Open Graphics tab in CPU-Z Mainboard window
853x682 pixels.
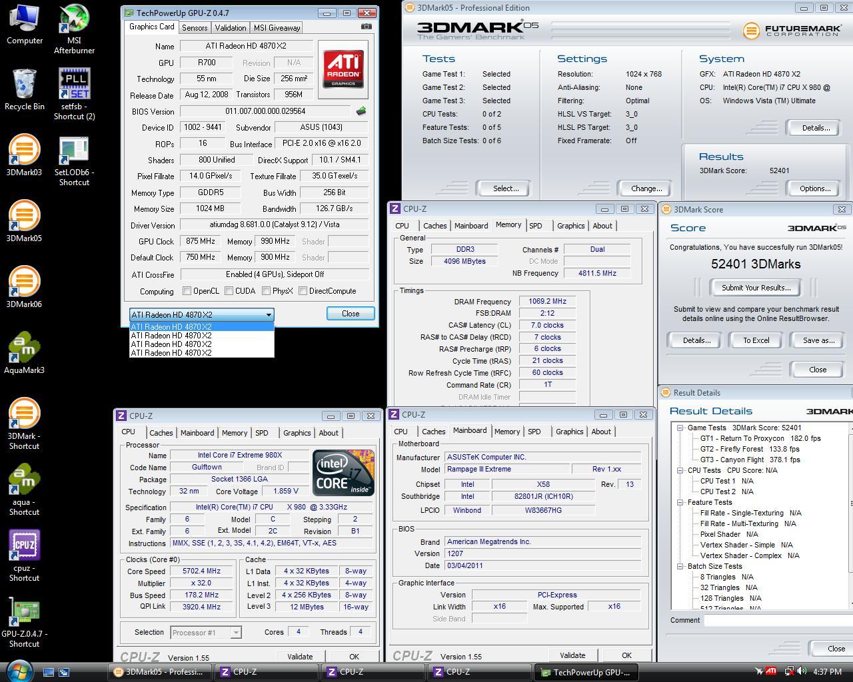[570, 432]
